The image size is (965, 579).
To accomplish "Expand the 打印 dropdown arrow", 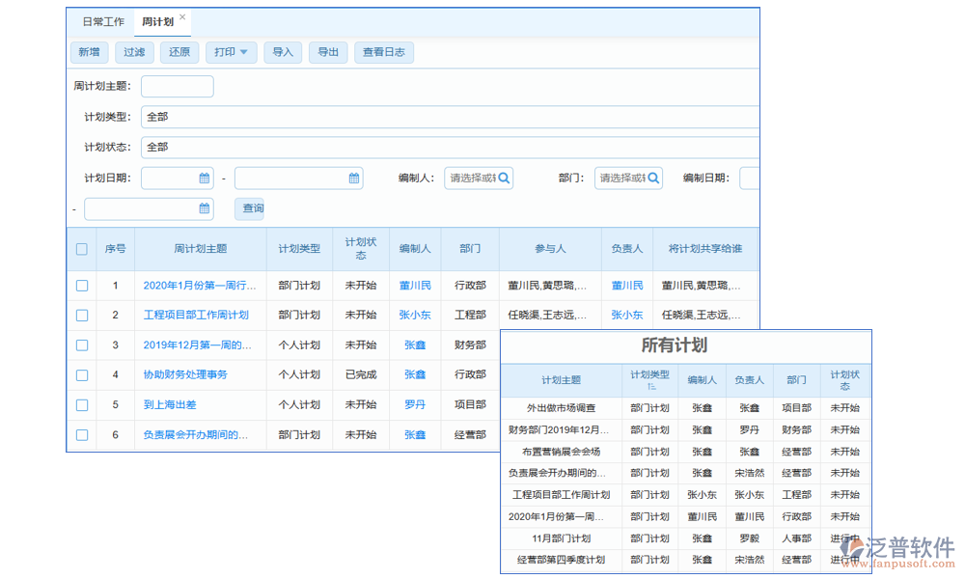I will coord(244,52).
